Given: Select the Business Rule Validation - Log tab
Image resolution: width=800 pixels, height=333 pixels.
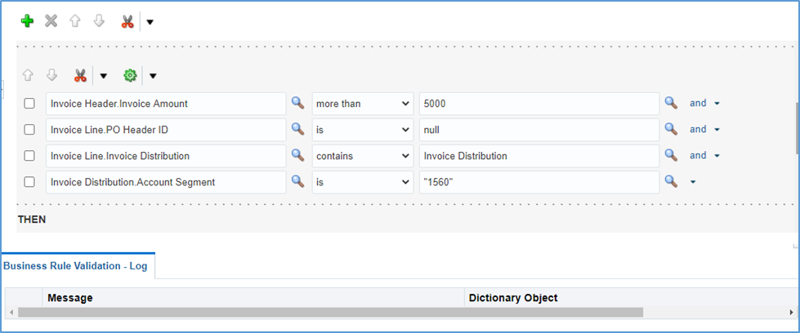Looking at the screenshot, I should click(75, 266).
